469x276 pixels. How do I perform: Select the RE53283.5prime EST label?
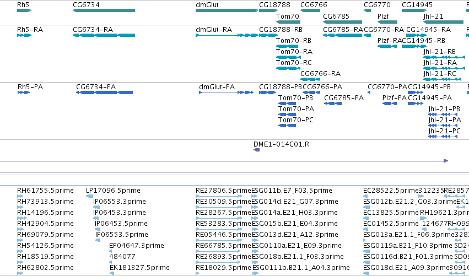point(223,224)
